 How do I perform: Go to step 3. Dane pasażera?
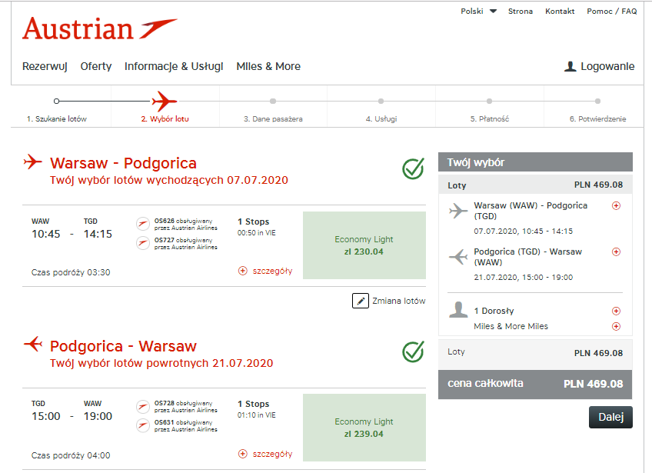click(x=273, y=119)
